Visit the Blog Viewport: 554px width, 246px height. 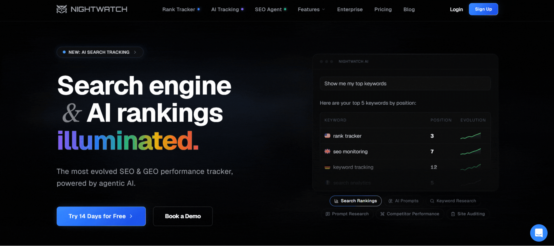[409, 9]
